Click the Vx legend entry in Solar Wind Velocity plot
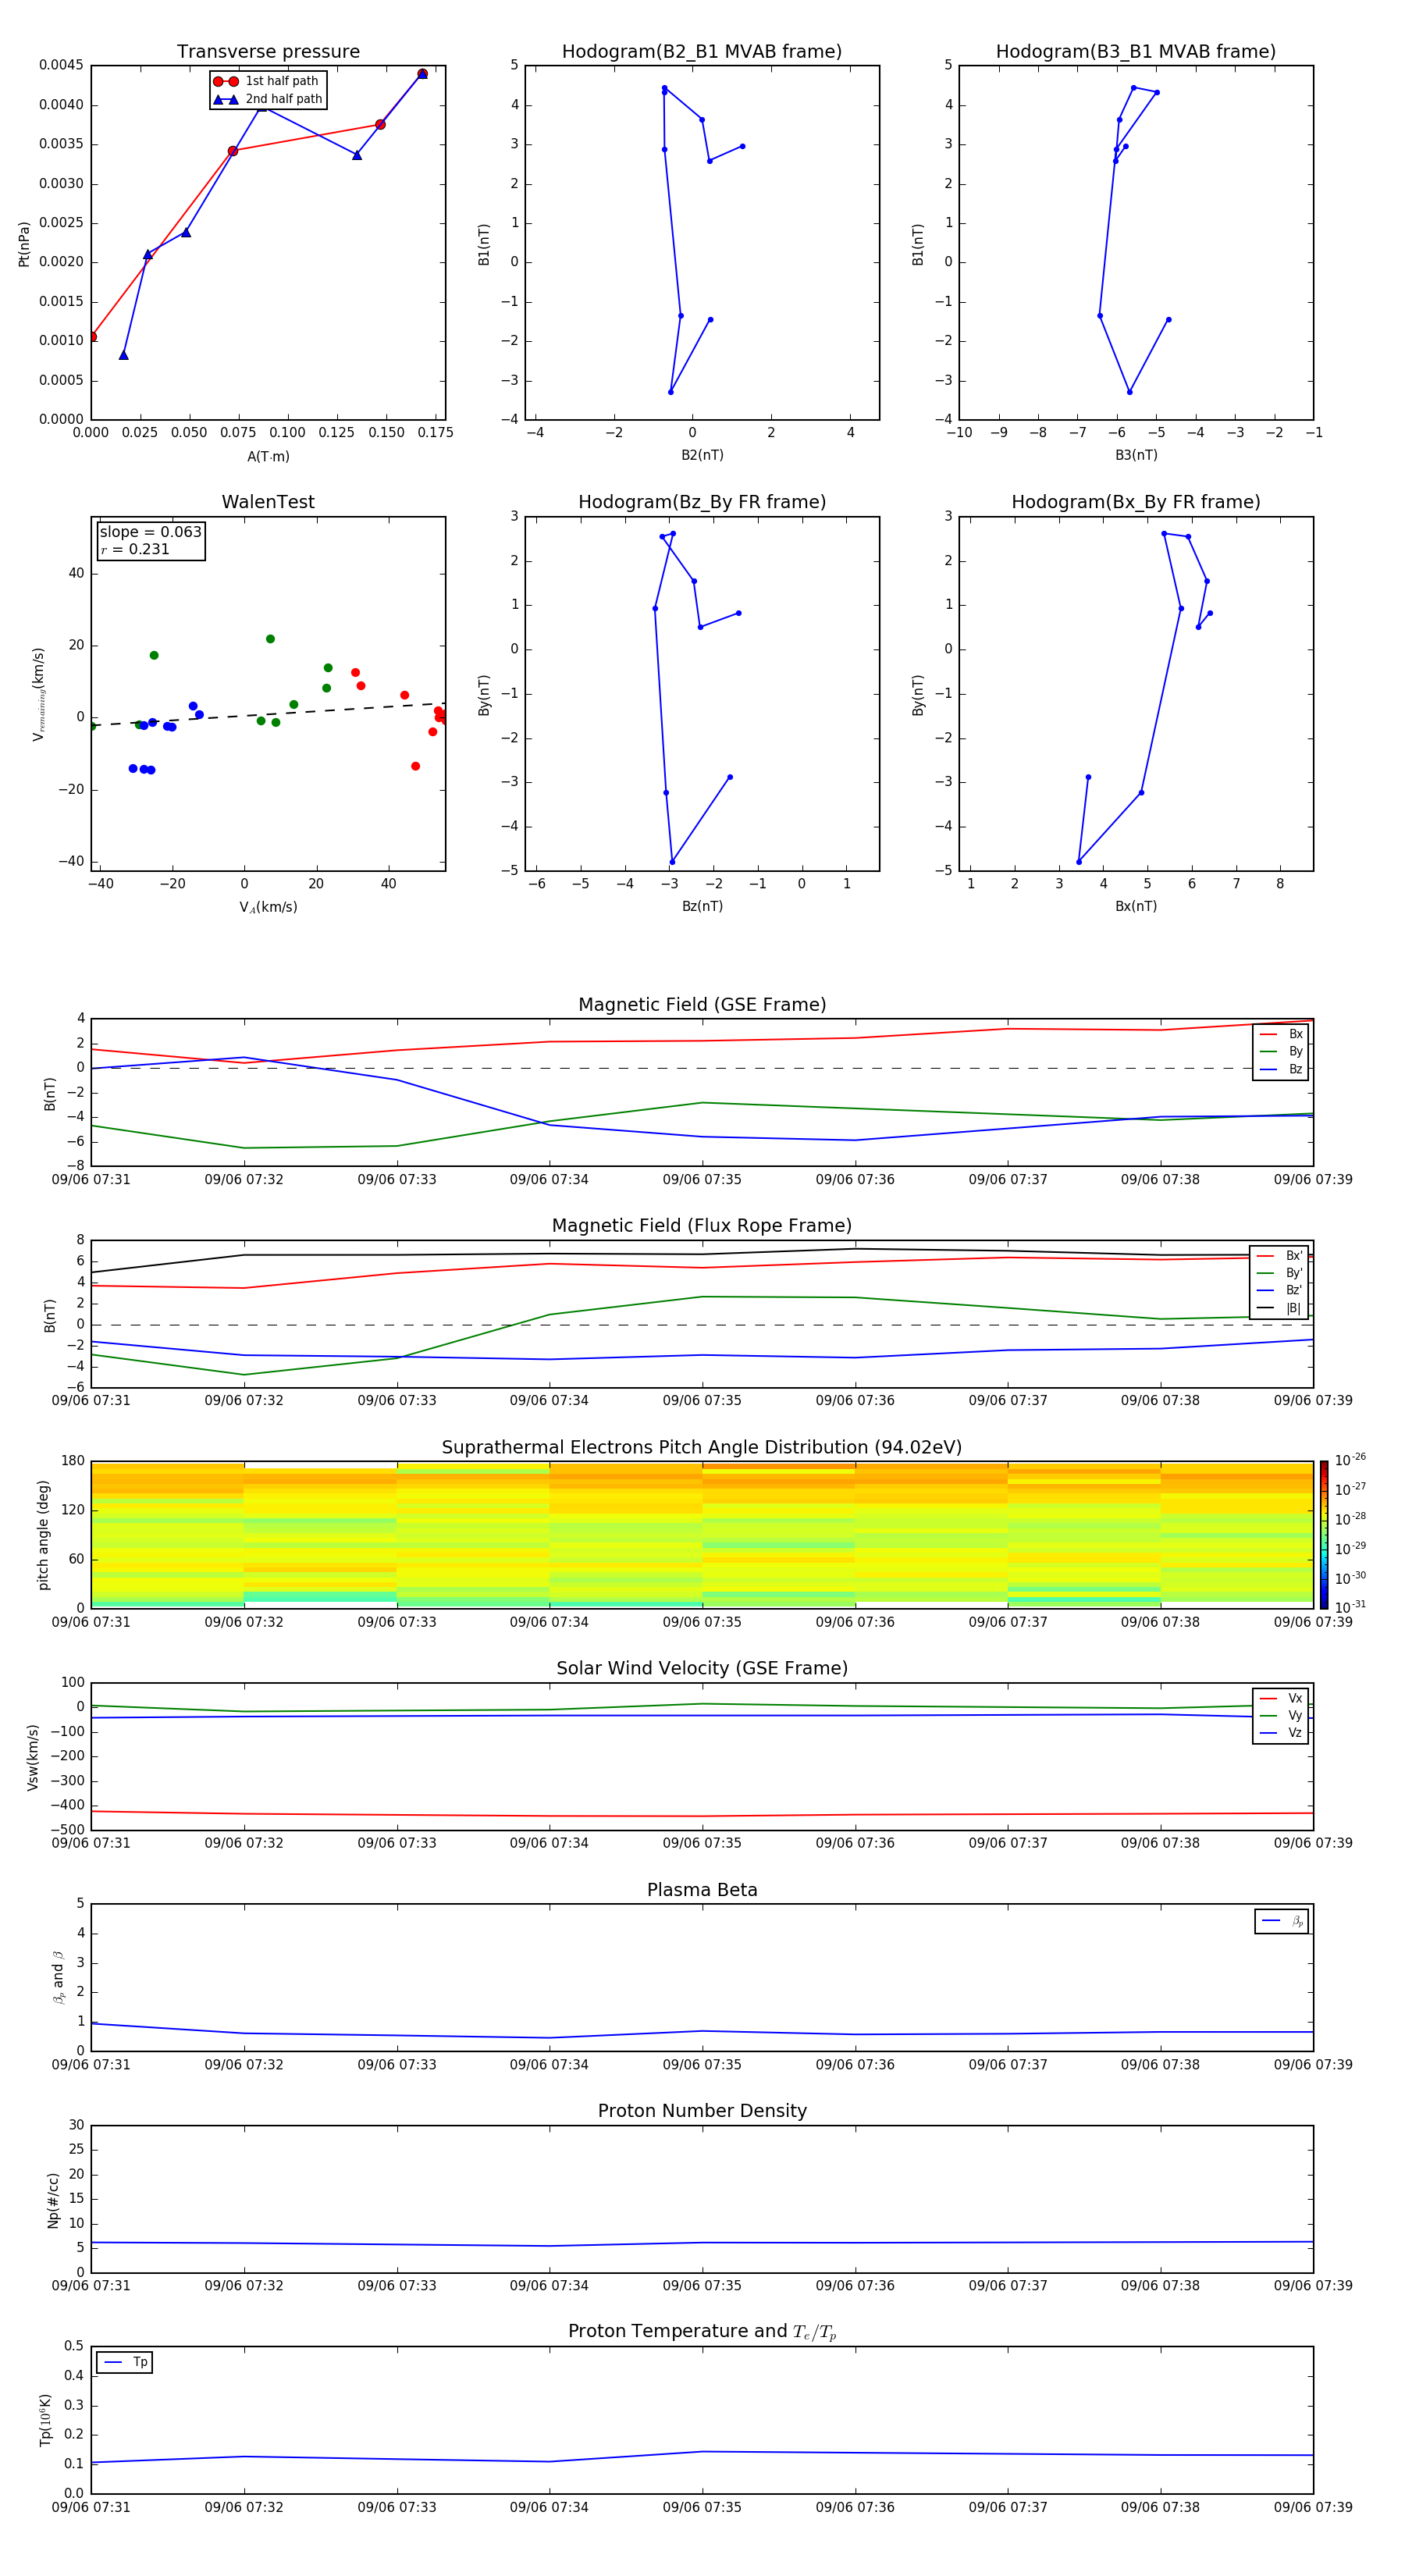This screenshot has height=2576, width=1405. tap(1282, 1698)
